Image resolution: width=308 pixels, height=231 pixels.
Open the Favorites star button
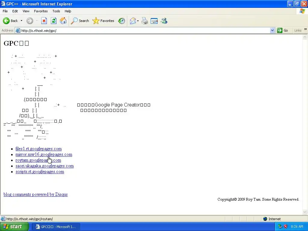[103, 21]
